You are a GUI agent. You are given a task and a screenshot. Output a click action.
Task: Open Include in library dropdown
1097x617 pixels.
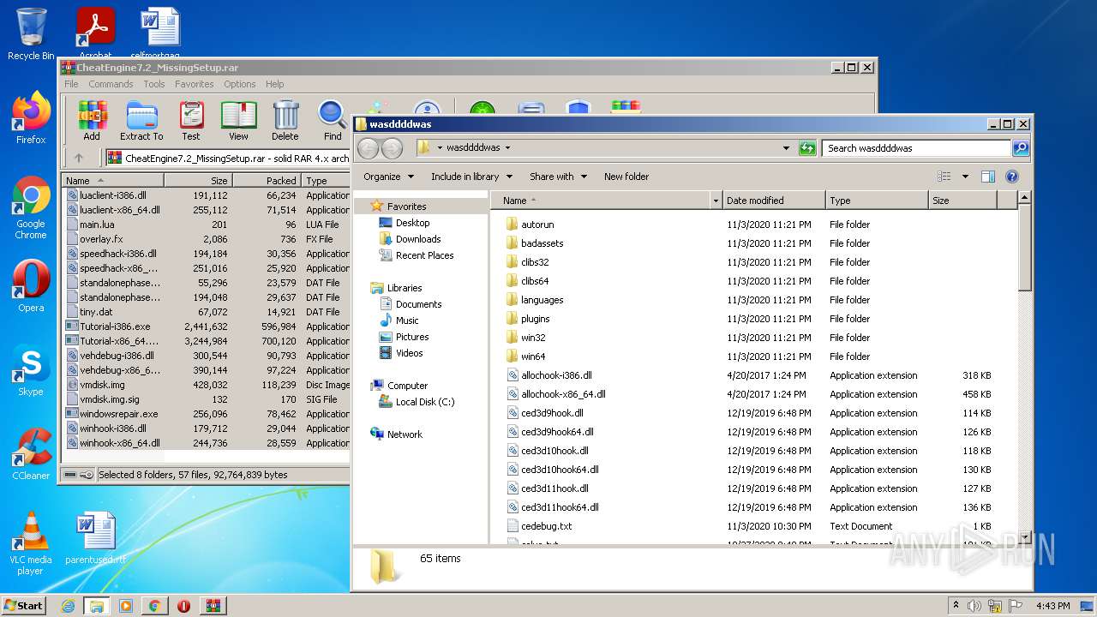[471, 177]
